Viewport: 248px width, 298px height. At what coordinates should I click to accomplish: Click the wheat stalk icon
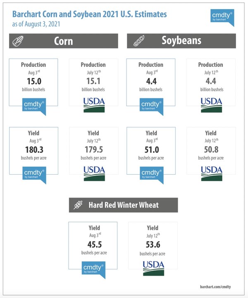[78, 205]
